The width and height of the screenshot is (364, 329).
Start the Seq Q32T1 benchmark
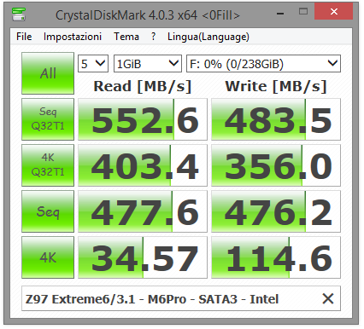click(x=48, y=119)
